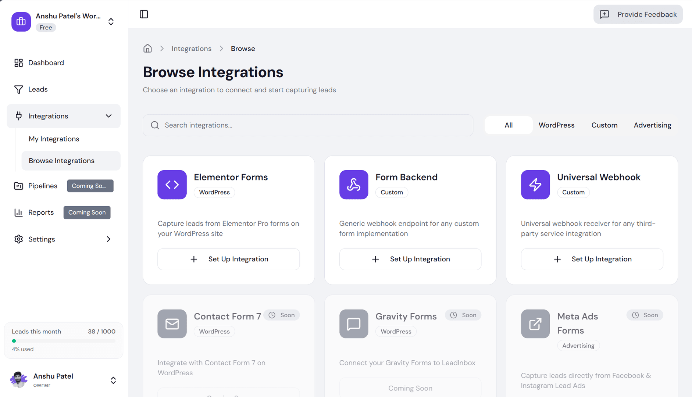
Task: Click the Integrations breadcrumb link
Action: pyautogui.click(x=191, y=49)
